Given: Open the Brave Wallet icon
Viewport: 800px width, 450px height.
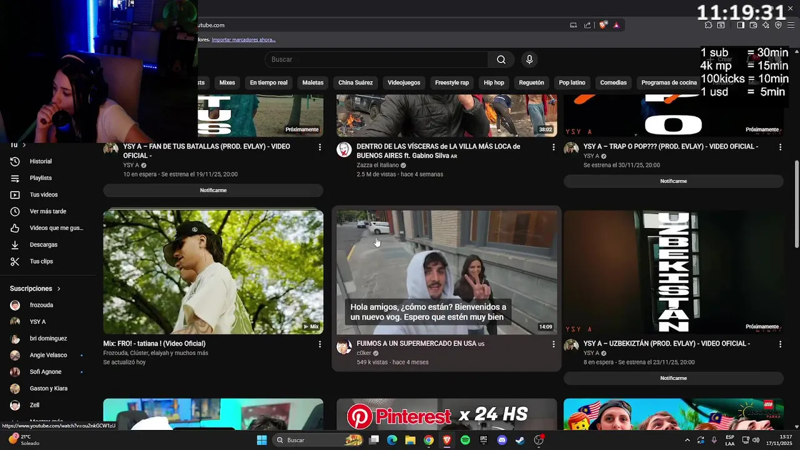Looking at the screenshot, I should (x=753, y=25).
